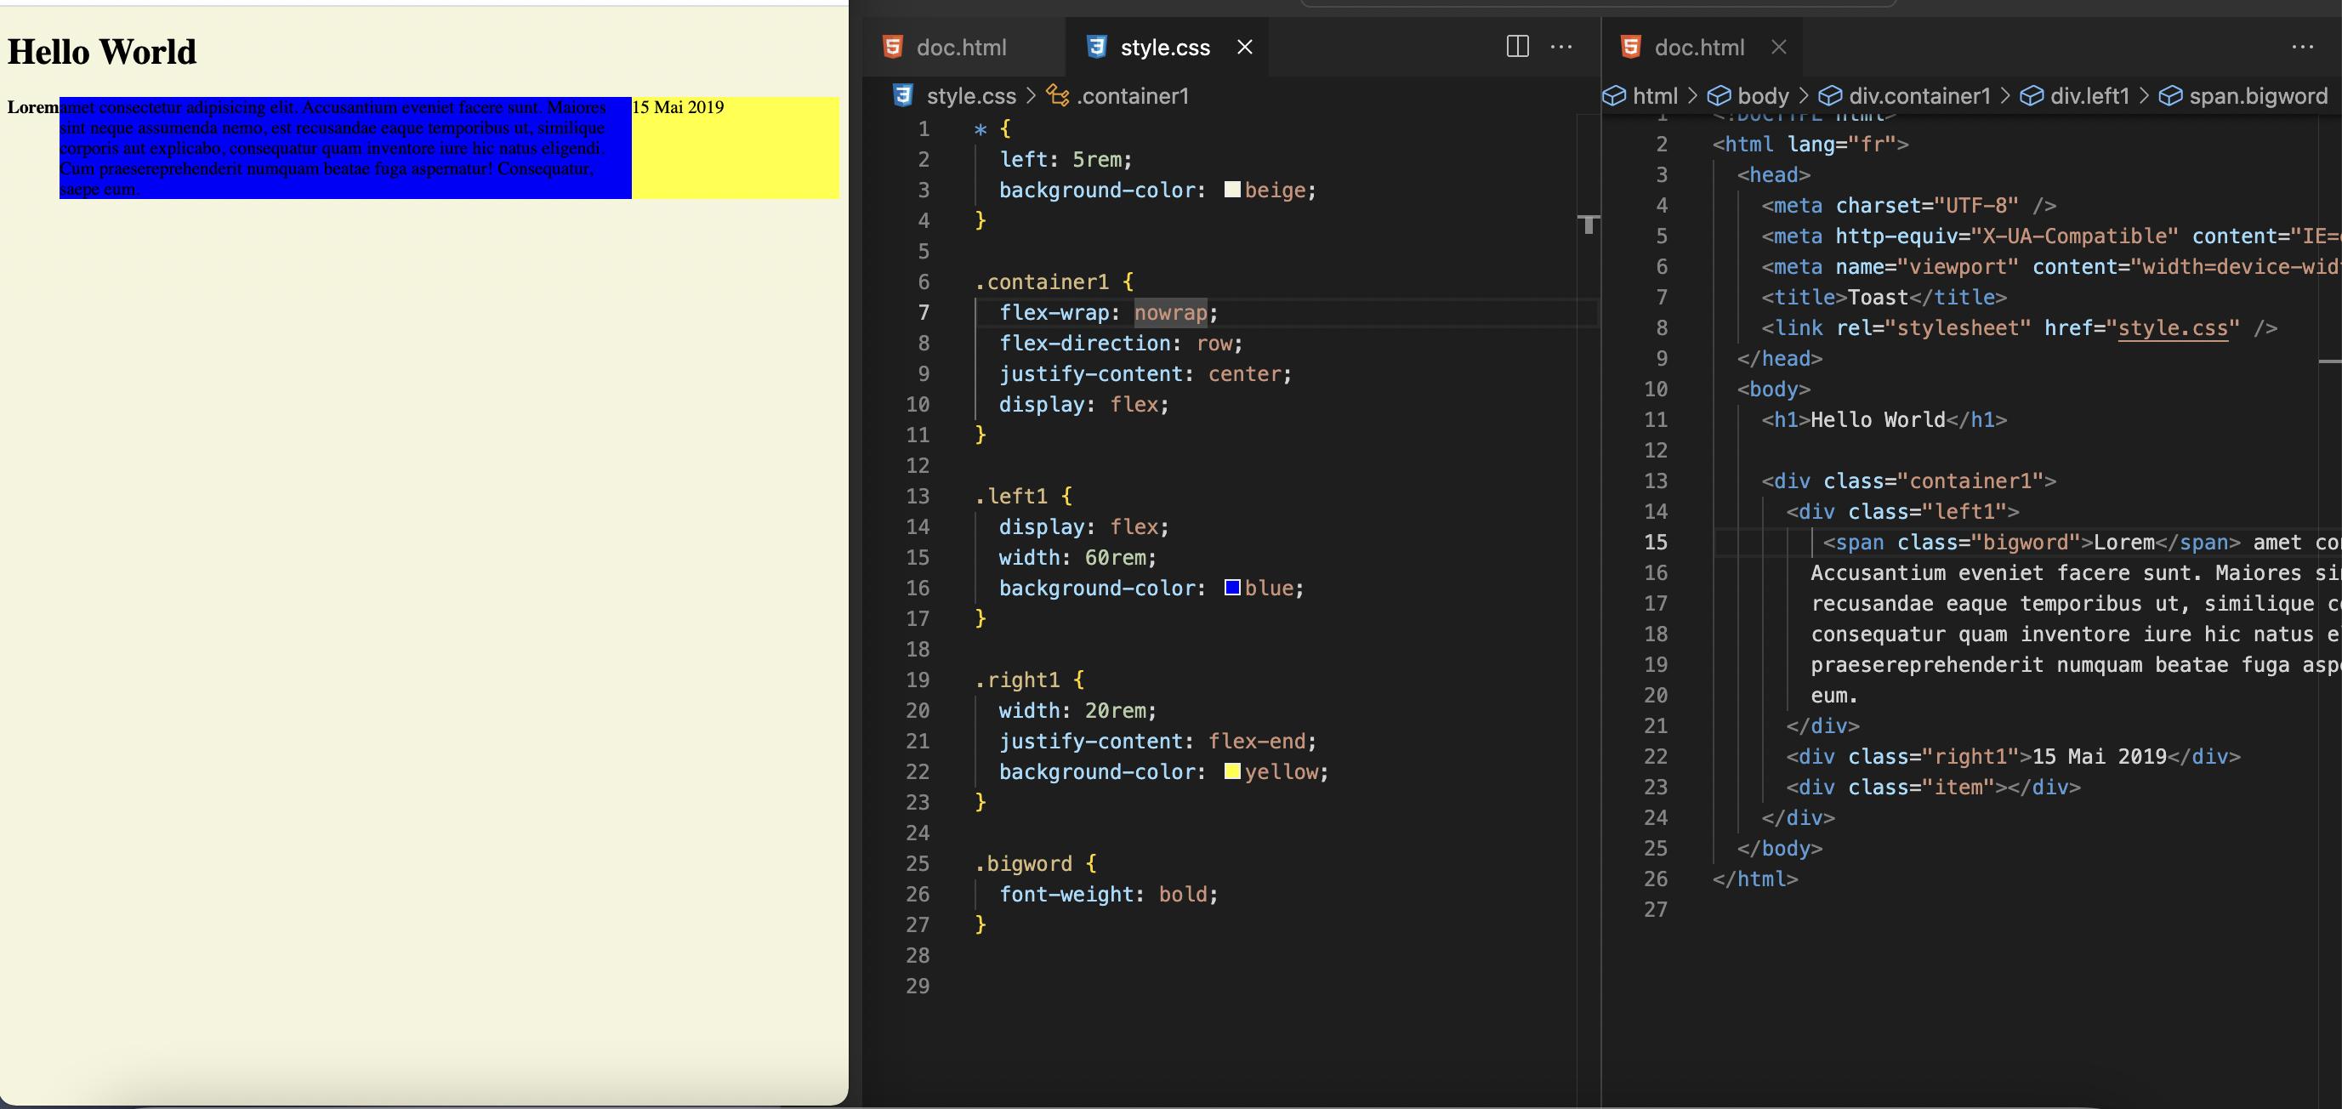Click the <title>Toast</title> line

coord(1884,298)
